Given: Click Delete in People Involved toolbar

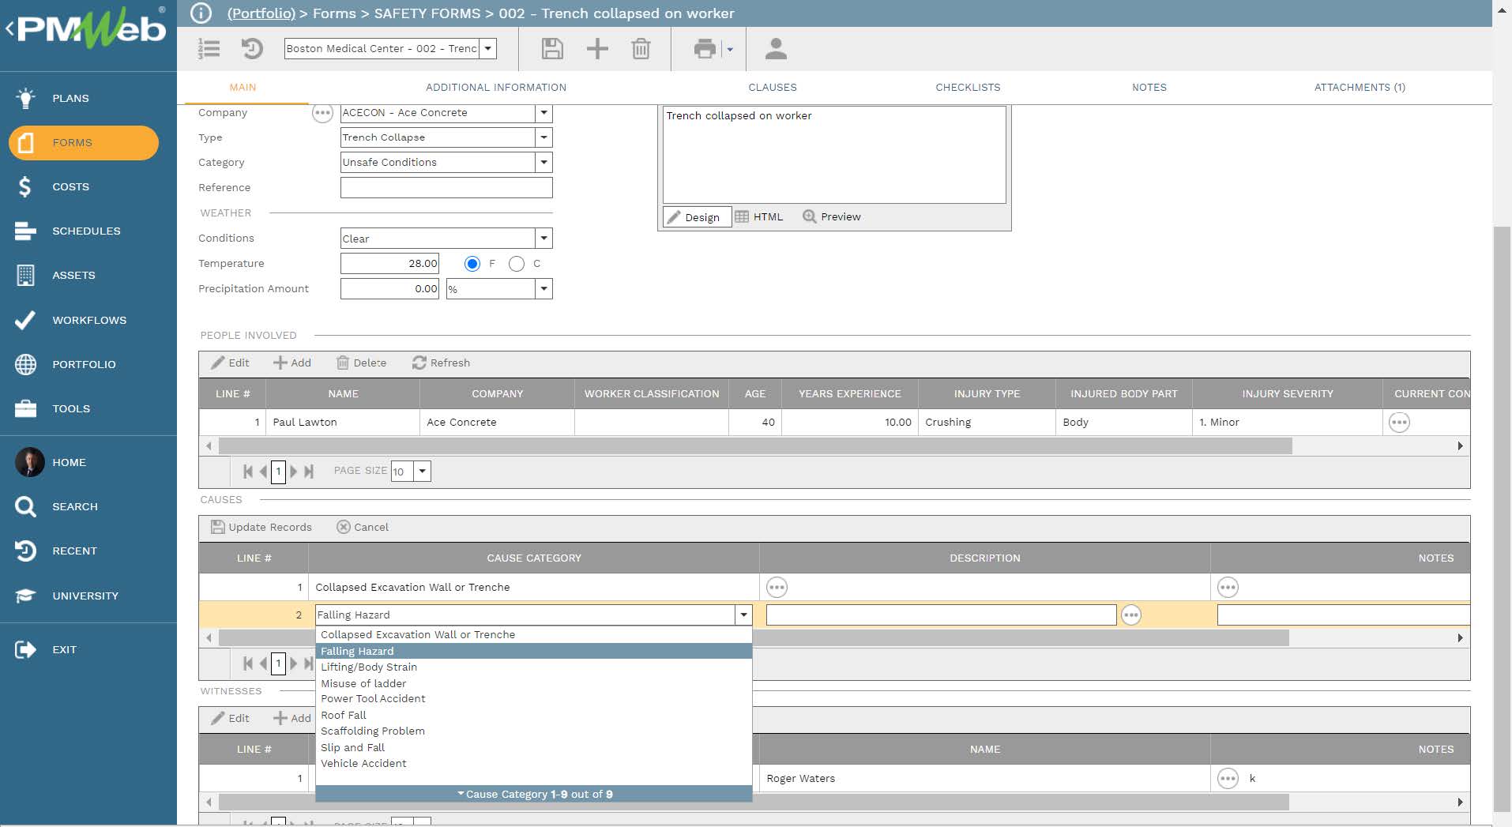Looking at the screenshot, I should (x=362, y=363).
